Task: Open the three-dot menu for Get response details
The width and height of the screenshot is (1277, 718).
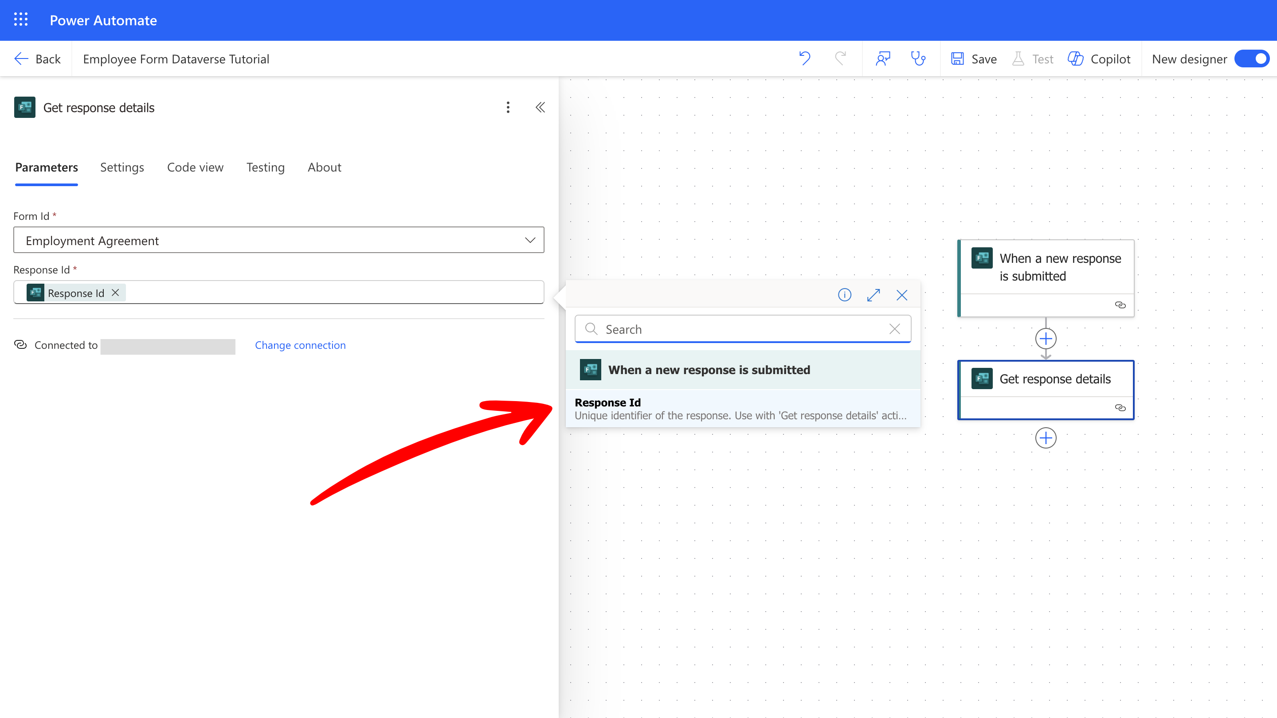Action: tap(508, 107)
